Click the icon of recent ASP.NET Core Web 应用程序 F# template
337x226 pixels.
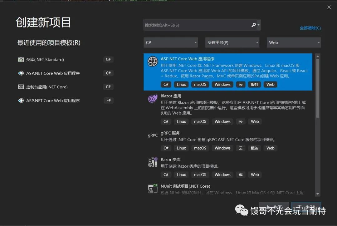point(21,101)
